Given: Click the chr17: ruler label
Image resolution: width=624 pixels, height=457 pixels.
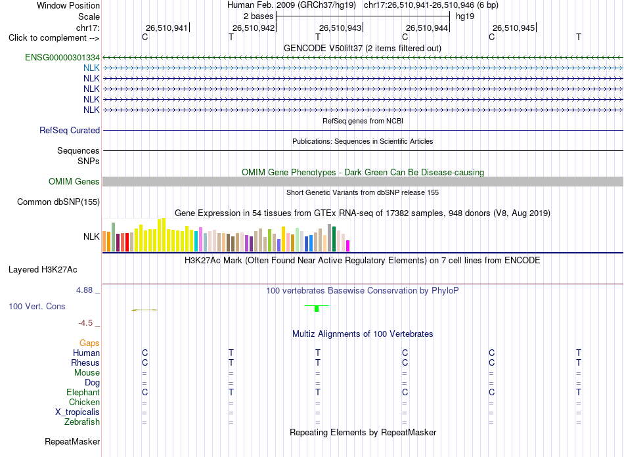Looking at the screenshot, I should coord(87,28).
